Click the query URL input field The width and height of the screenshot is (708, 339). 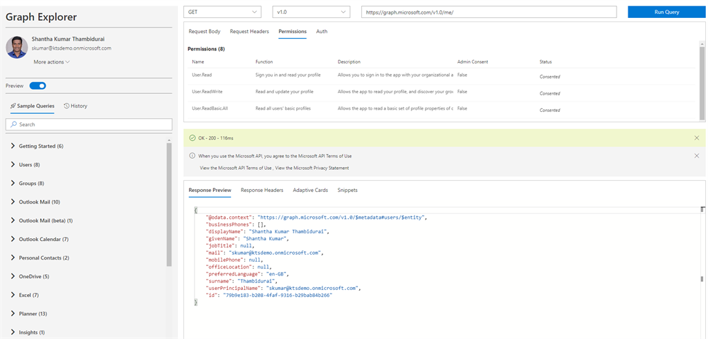tap(489, 12)
